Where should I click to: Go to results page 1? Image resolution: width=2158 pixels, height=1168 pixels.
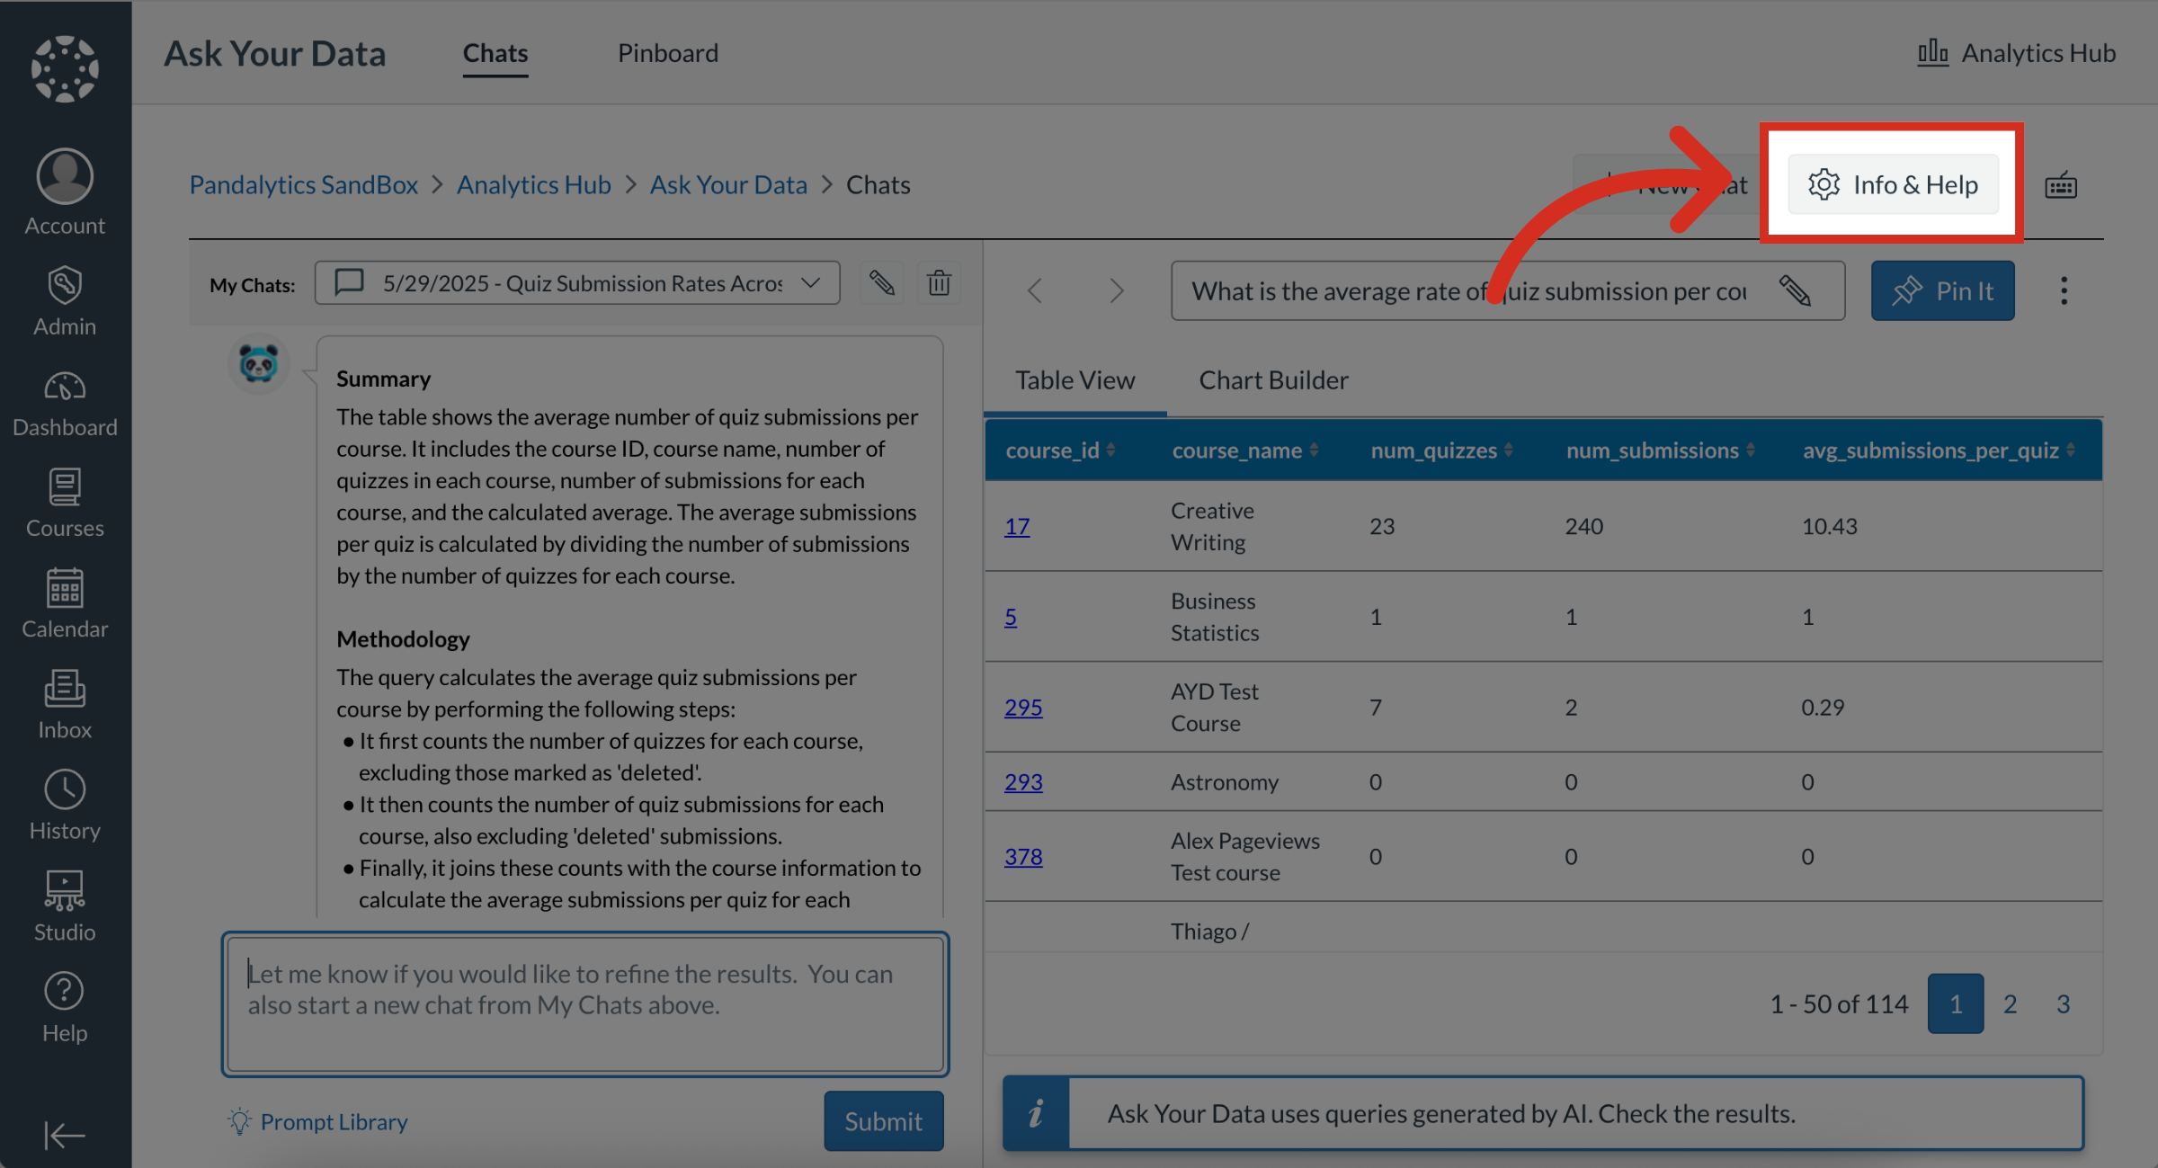[1955, 1003]
